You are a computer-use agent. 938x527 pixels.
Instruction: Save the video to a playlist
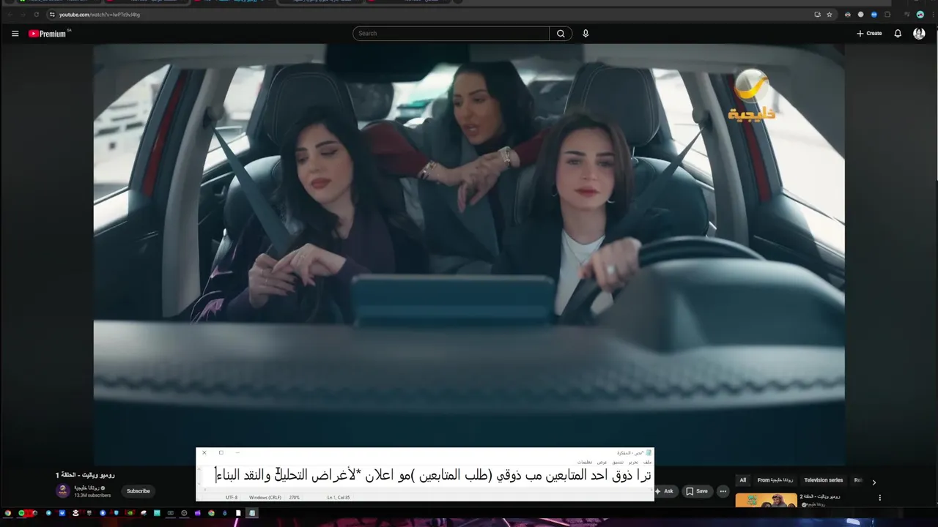click(x=697, y=491)
